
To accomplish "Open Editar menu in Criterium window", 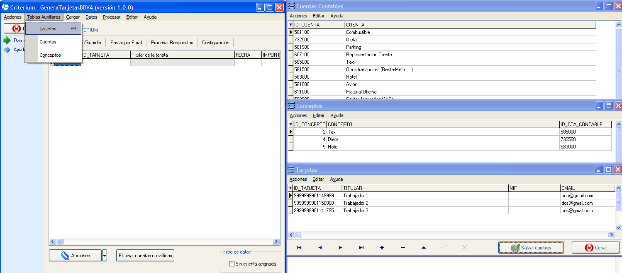I will [x=132, y=17].
